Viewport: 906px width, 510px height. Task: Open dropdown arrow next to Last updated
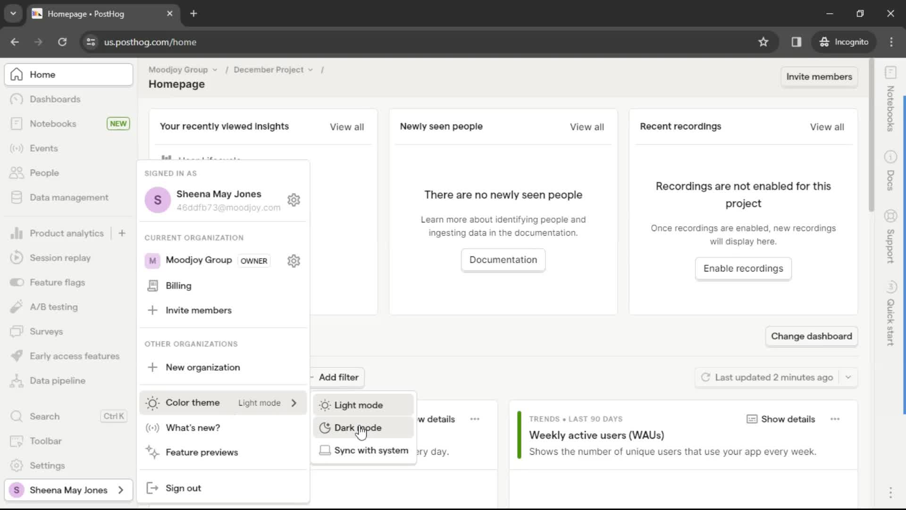[x=848, y=377]
